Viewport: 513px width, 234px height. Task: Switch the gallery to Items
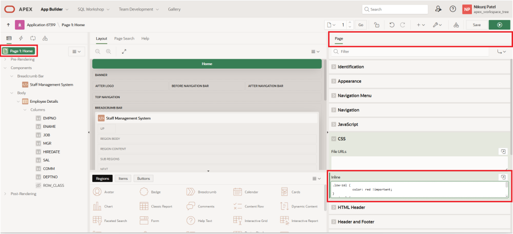(122, 178)
